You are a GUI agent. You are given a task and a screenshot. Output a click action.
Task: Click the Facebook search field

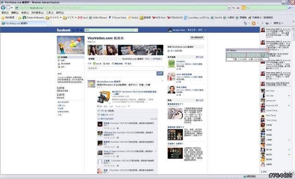(110, 30)
